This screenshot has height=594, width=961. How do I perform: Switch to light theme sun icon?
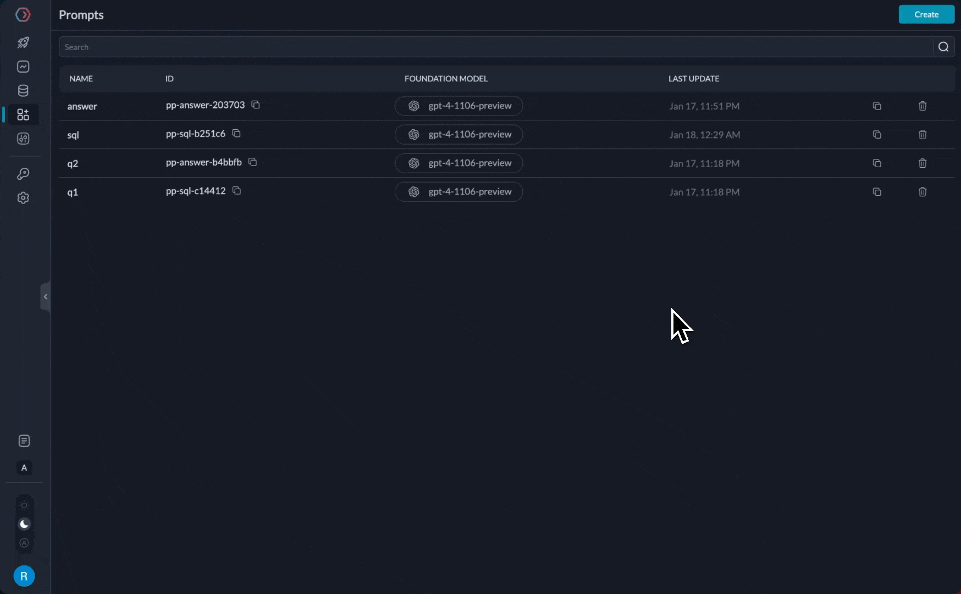tap(24, 505)
